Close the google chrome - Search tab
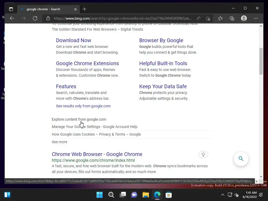Viewport: 268px width, 201px height. 75,9
